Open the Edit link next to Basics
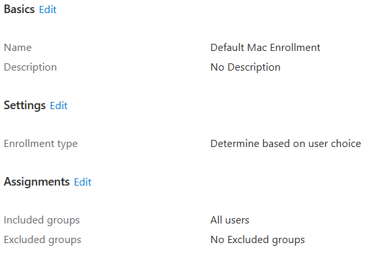373x262 pixels. (48, 10)
